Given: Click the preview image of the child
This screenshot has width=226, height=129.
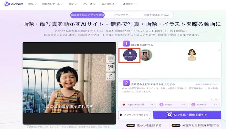Looking at the screenshot, I should click(x=69, y=83).
